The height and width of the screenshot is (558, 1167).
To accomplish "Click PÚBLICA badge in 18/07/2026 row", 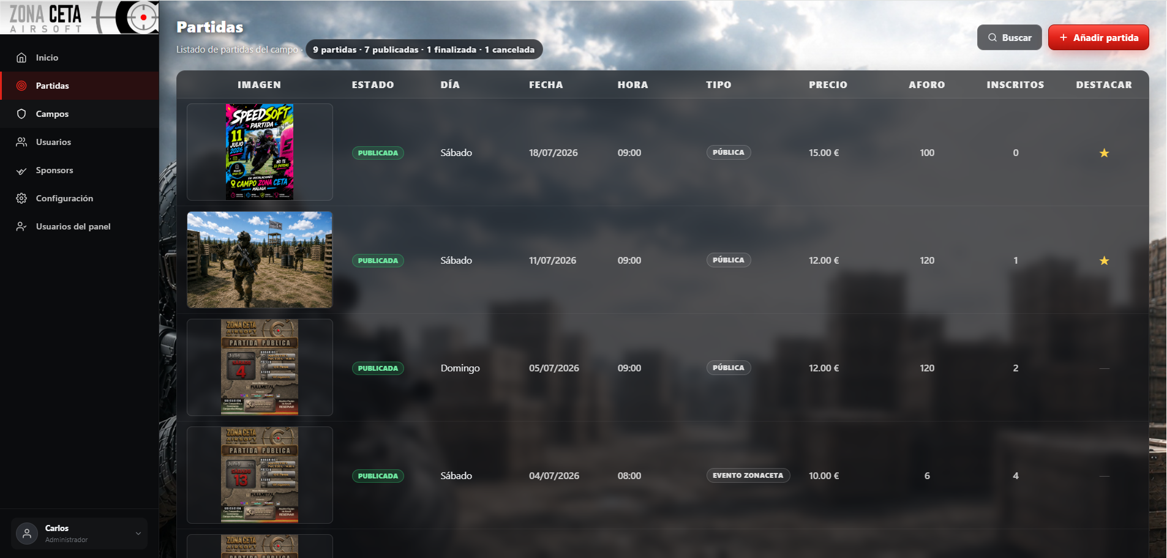I will [729, 152].
